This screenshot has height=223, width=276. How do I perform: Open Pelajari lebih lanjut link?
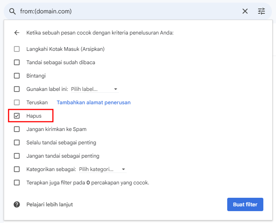coord(50,204)
